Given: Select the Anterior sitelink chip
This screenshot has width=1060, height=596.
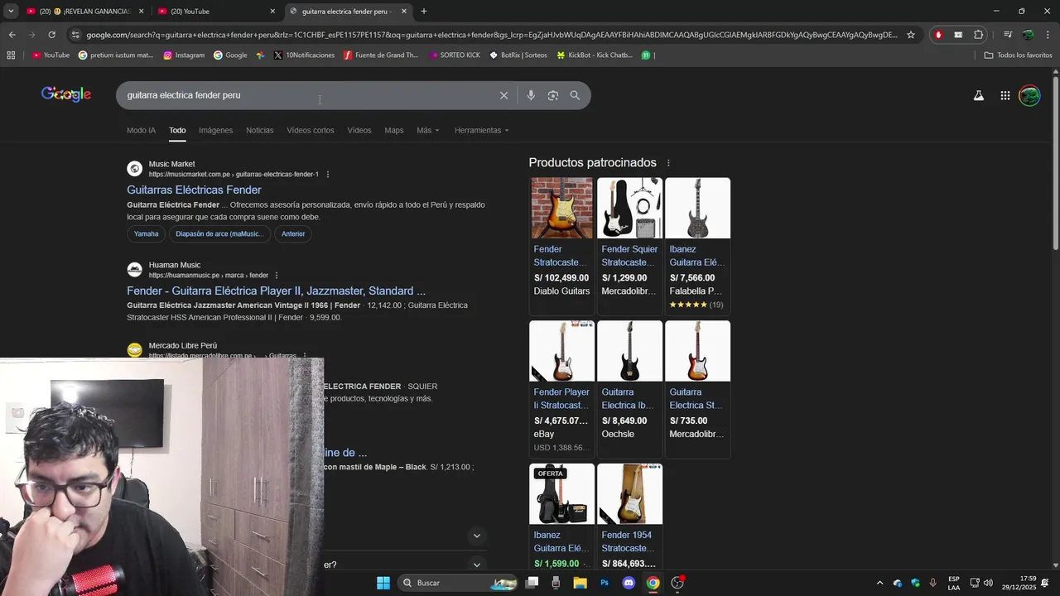Looking at the screenshot, I should pos(293,234).
